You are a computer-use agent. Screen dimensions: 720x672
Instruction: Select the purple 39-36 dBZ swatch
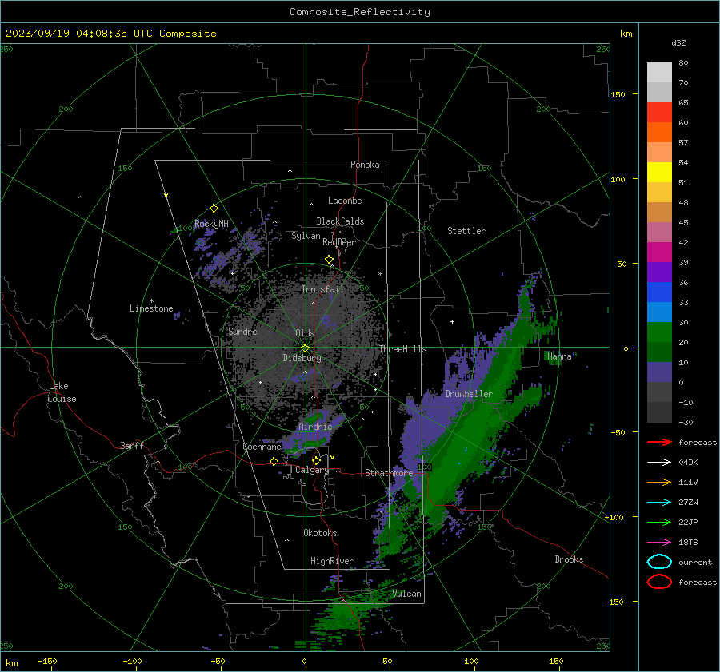tap(659, 272)
